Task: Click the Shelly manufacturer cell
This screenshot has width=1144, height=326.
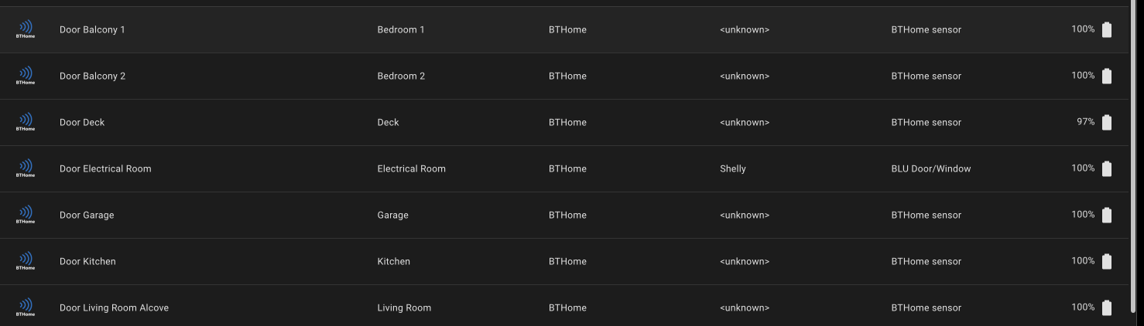Action: tap(733, 169)
